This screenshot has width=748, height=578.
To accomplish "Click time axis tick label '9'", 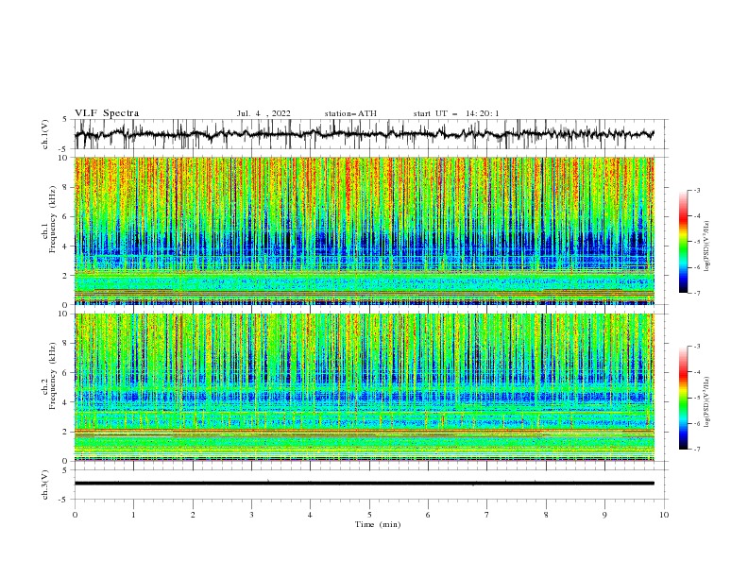I will [604, 515].
